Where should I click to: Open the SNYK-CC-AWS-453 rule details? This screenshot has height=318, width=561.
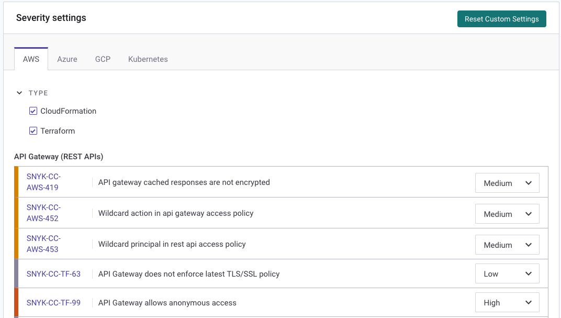coord(43,244)
